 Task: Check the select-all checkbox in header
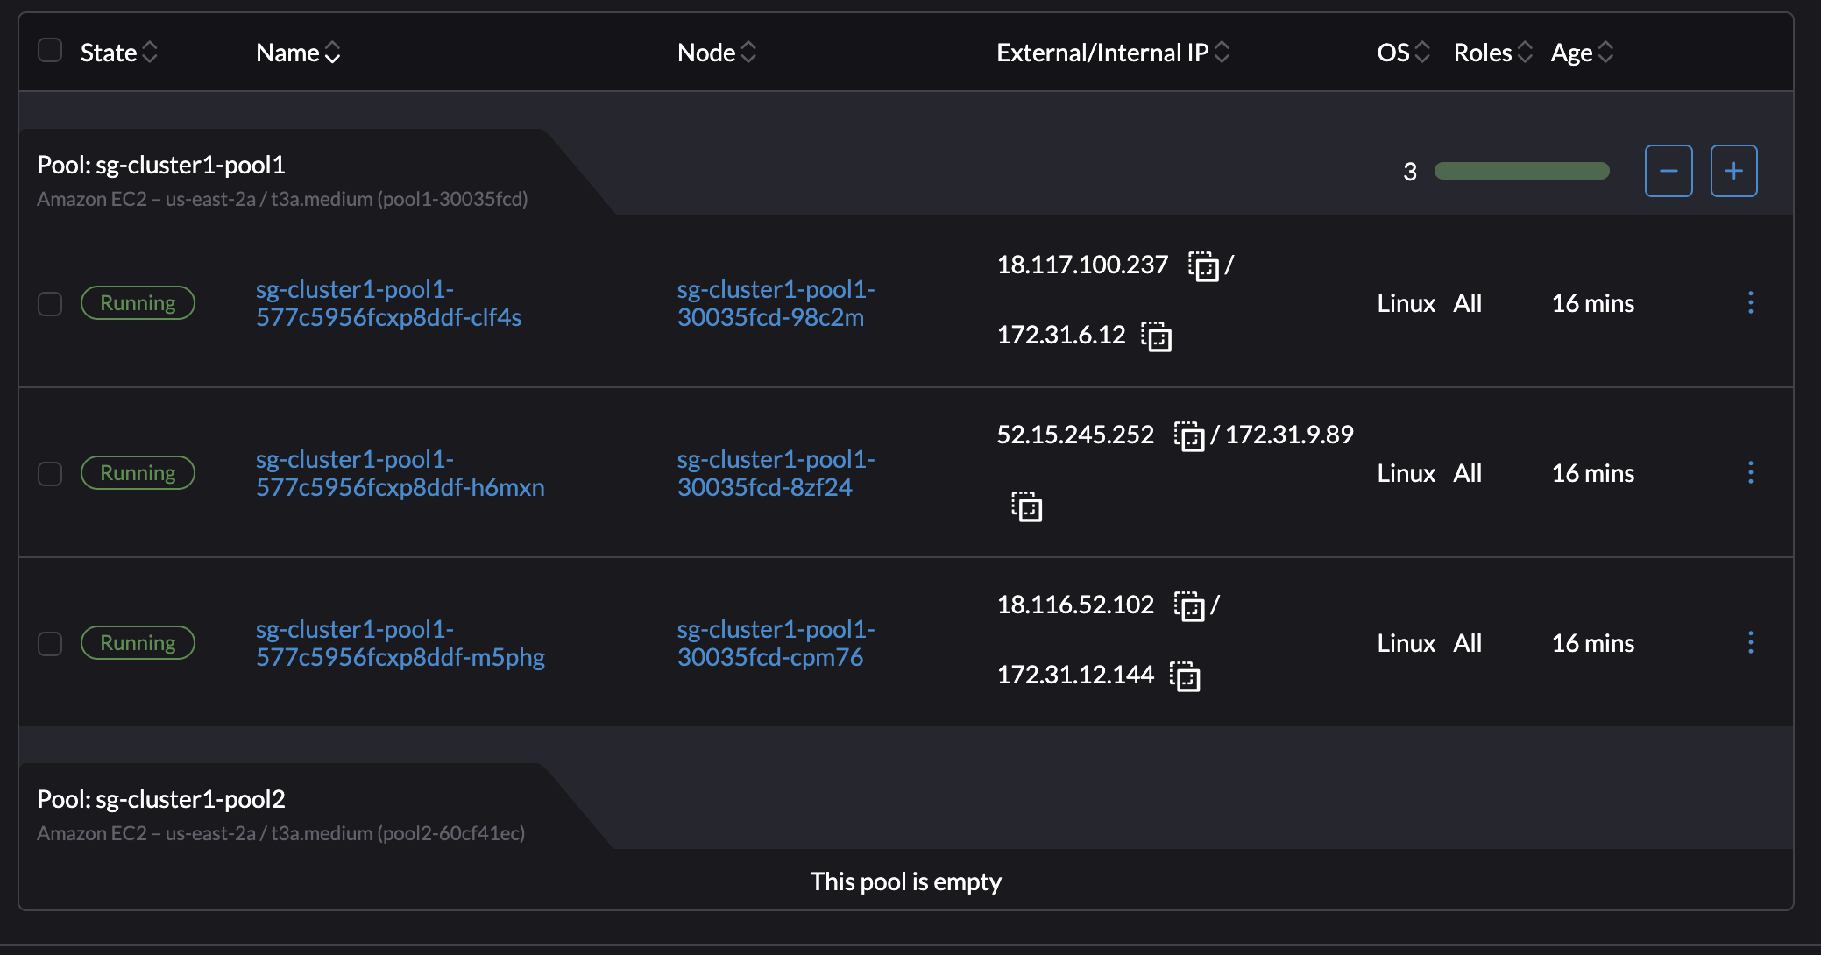coord(50,53)
